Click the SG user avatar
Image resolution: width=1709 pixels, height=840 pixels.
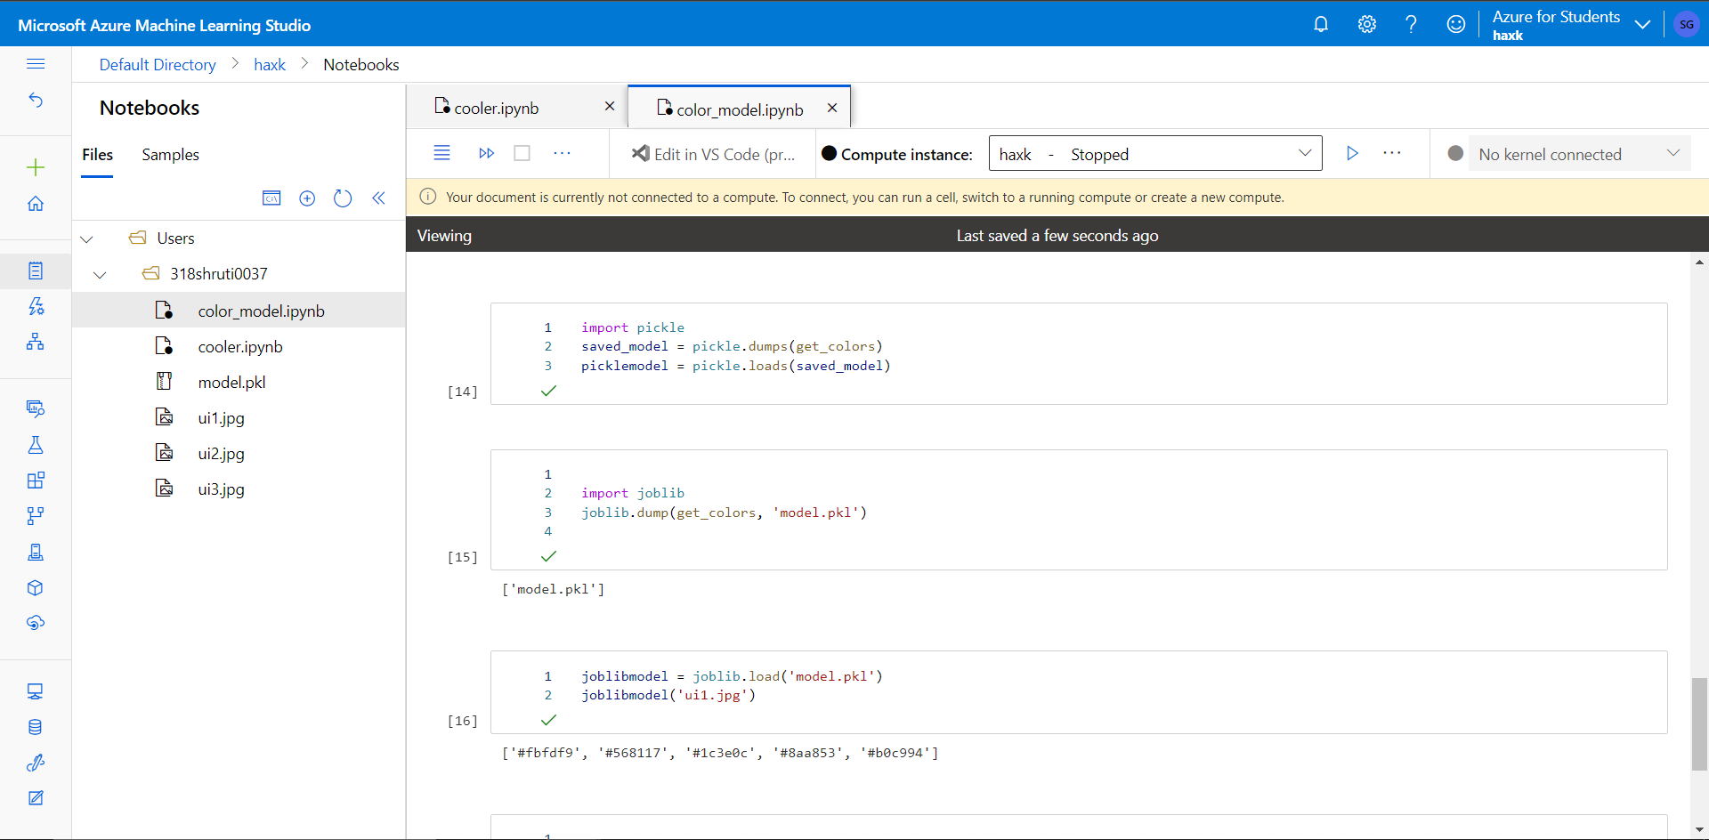click(x=1687, y=24)
